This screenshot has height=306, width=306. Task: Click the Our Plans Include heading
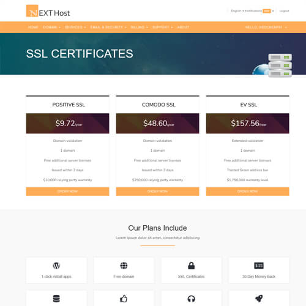click(x=157, y=228)
